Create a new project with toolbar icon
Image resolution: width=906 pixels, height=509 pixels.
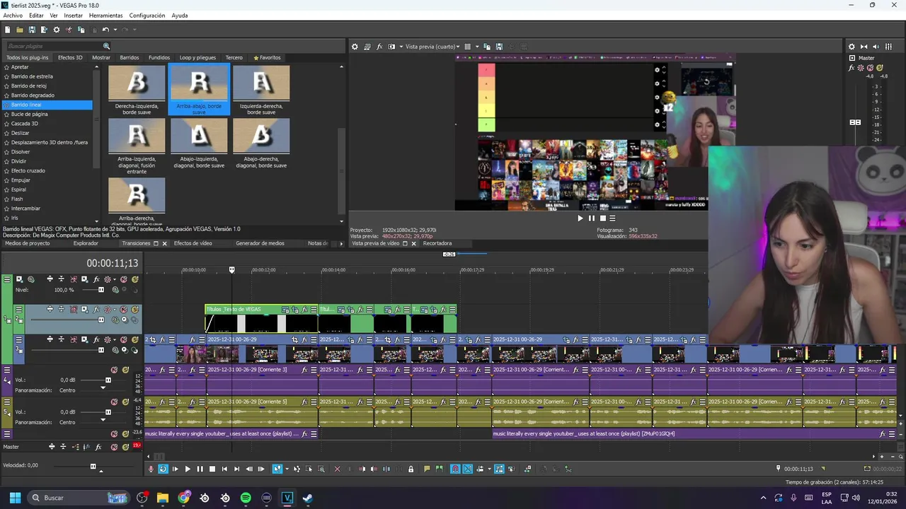coord(7,30)
